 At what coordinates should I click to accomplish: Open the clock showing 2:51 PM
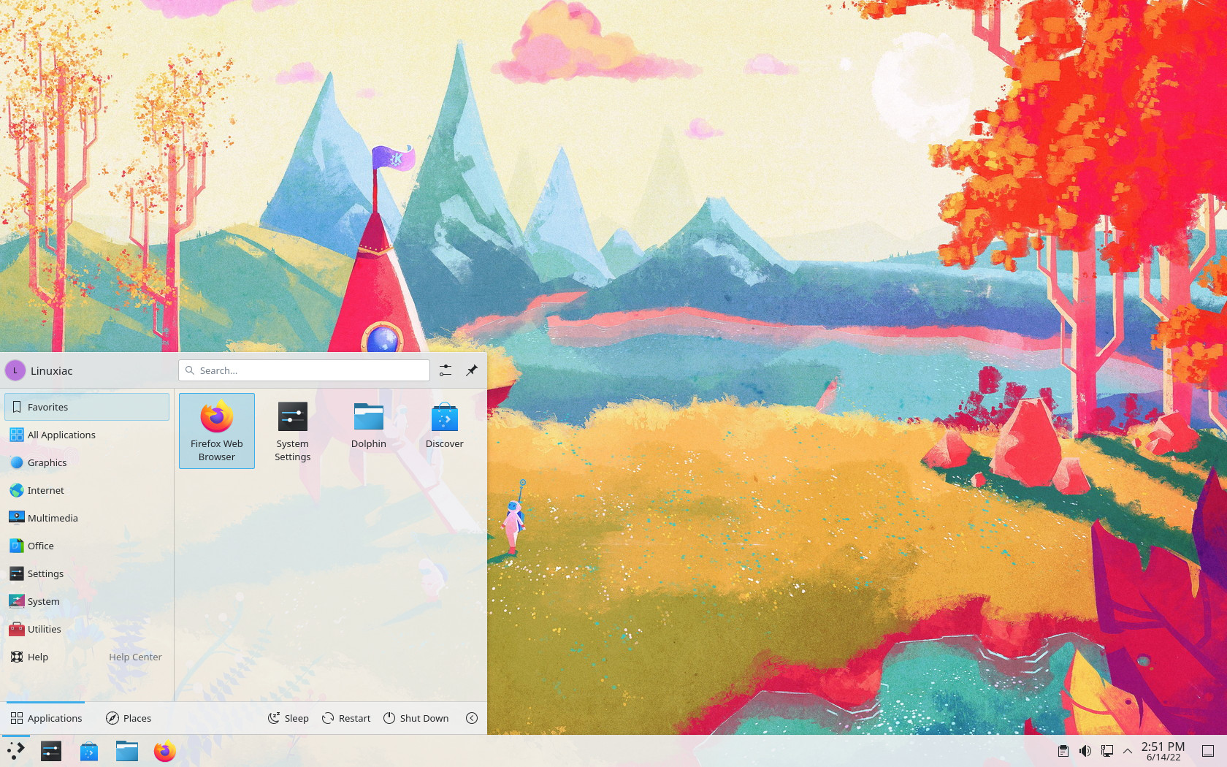tap(1163, 751)
